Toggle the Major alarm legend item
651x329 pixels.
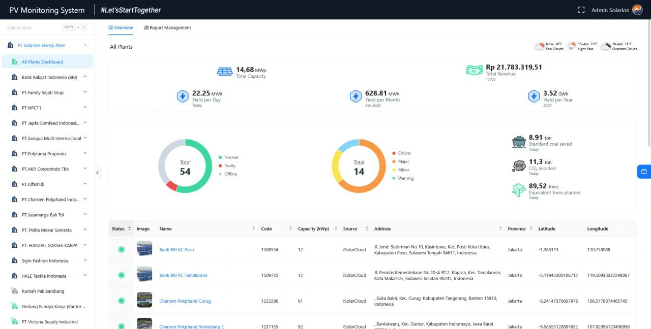pyautogui.click(x=400, y=161)
